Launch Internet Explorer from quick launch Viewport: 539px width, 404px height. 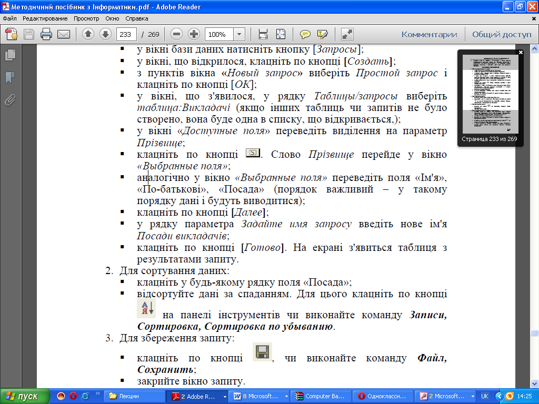tap(85, 396)
